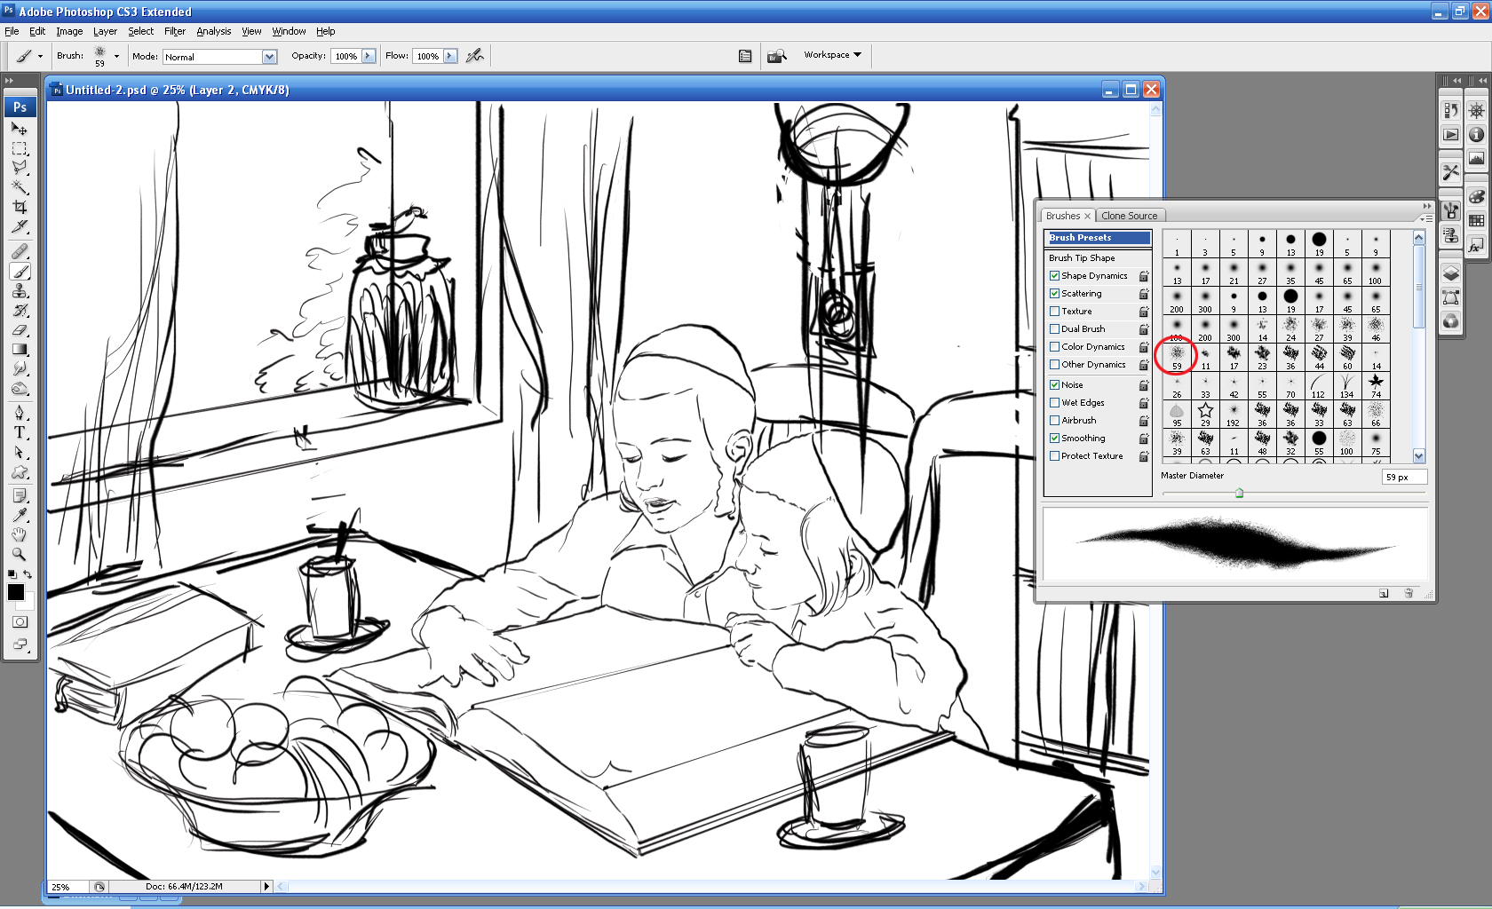Click the Go to Bridge icon
The image size is (1492, 909).
click(776, 56)
